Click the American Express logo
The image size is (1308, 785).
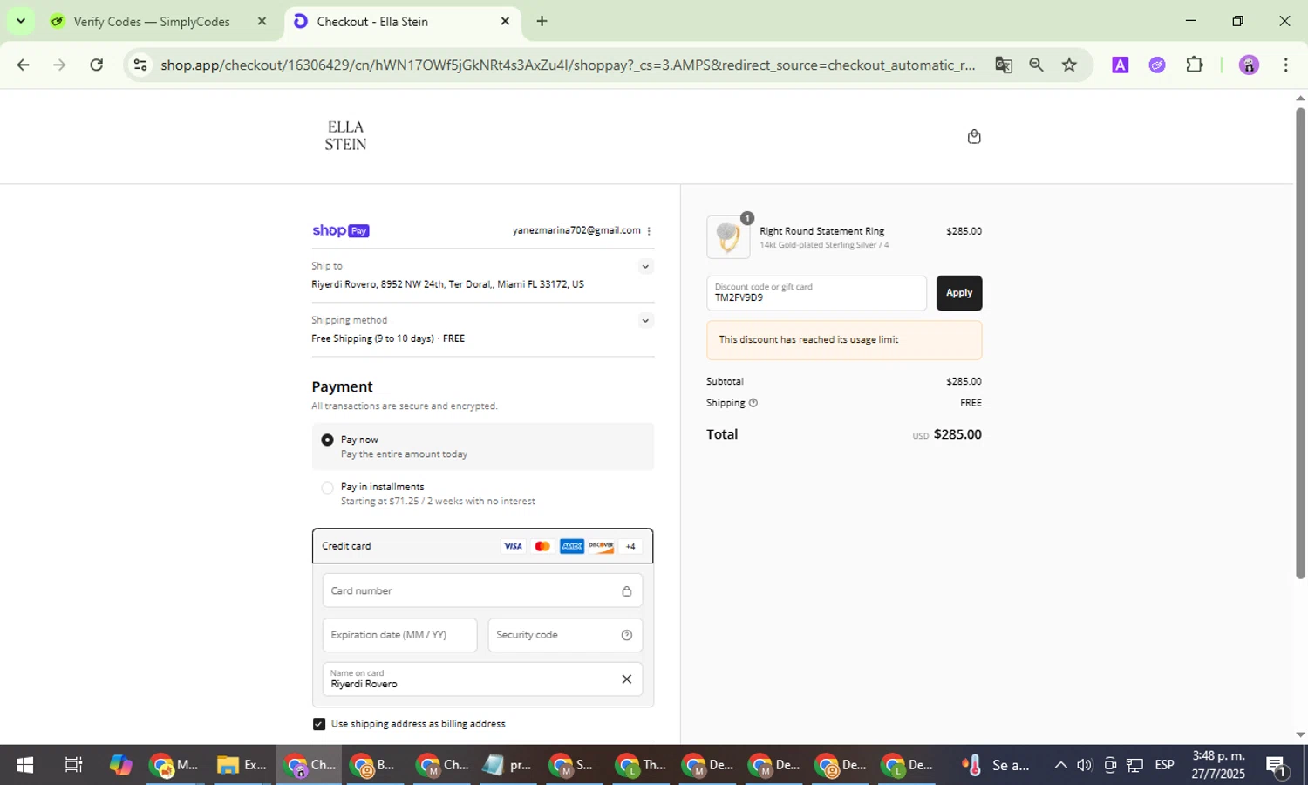tap(572, 546)
